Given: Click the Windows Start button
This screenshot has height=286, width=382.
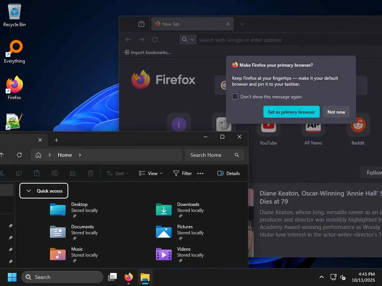Looking at the screenshot, I should coord(12,277).
